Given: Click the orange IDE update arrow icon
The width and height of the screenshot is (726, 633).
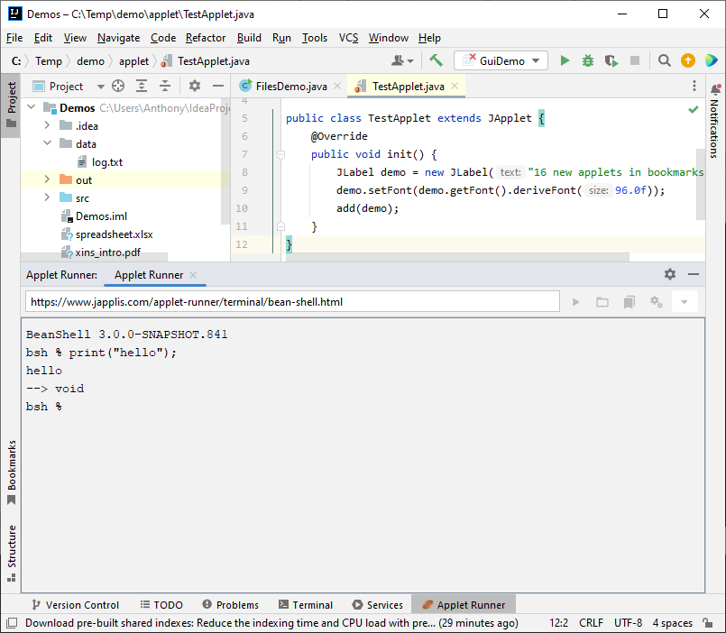Looking at the screenshot, I should click(x=688, y=60).
